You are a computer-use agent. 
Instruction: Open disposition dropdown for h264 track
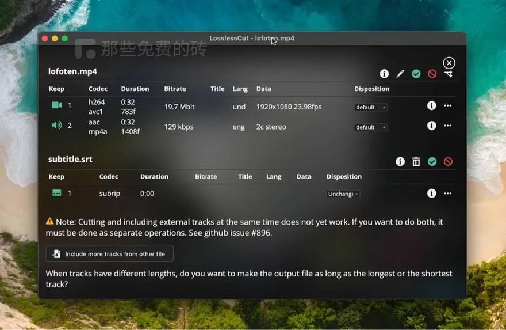point(371,107)
